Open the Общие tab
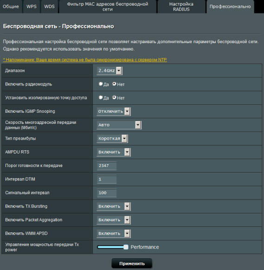The width and height of the screenshot is (264, 270). point(11,6)
